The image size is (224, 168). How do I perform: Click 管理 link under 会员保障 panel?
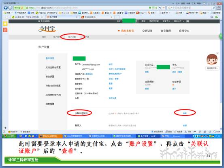pos(147,88)
